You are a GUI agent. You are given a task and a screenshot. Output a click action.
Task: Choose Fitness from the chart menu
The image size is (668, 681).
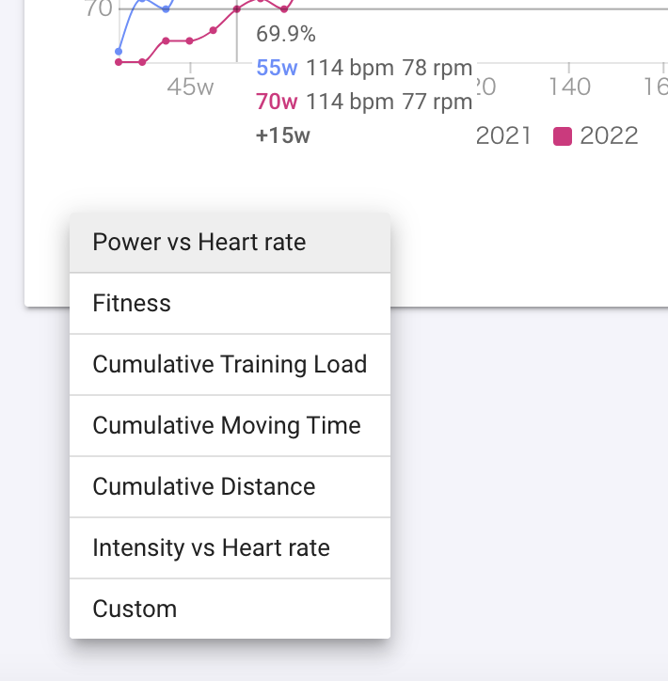[132, 304]
